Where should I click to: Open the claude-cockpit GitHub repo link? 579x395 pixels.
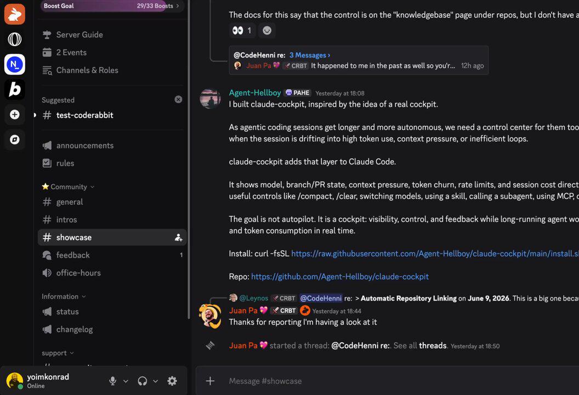tap(340, 276)
